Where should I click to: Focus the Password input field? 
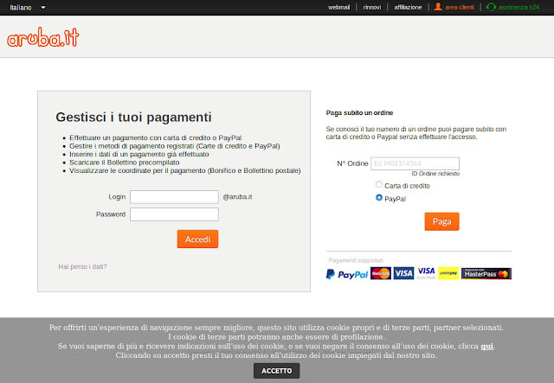(174, 214)
